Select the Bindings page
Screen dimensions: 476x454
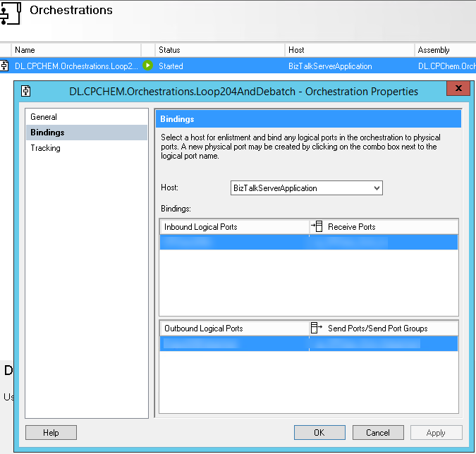pyautogui.click(x=87, y=133)
